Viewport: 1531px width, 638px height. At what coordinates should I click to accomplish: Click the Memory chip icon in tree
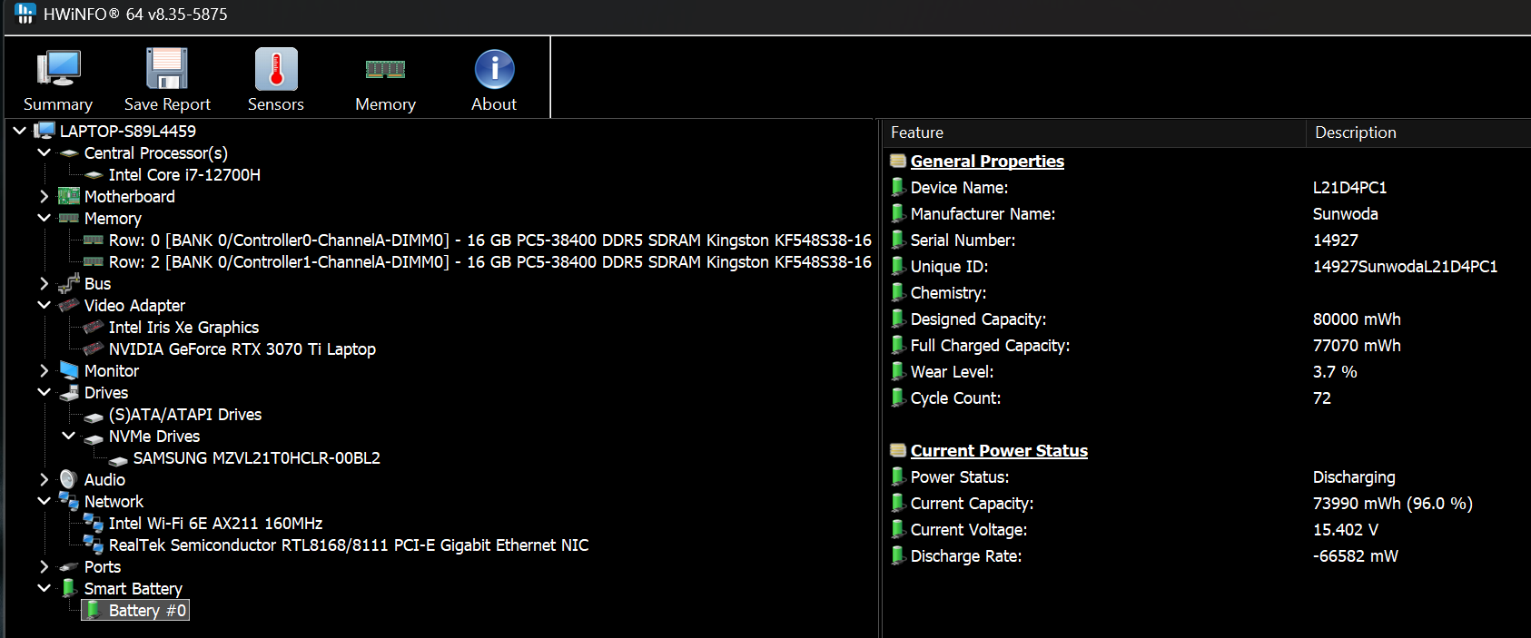69,218
